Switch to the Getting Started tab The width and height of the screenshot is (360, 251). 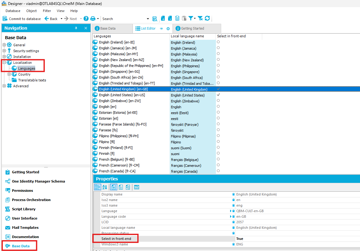197,28
